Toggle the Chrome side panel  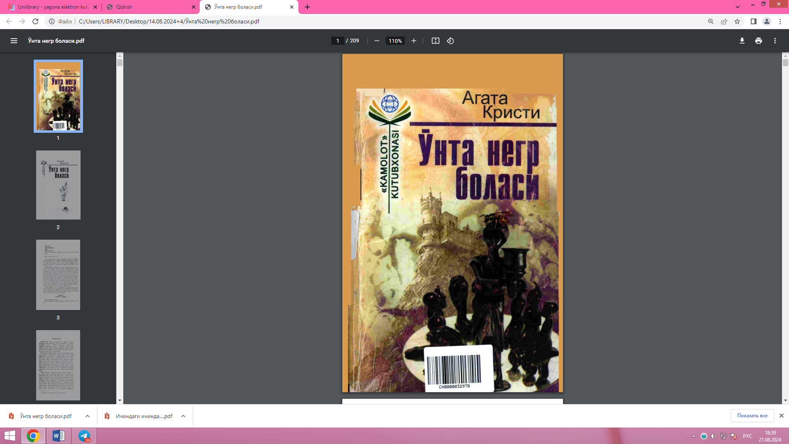coord(753,21)
